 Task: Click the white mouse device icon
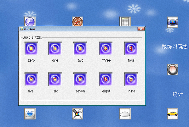125,113
